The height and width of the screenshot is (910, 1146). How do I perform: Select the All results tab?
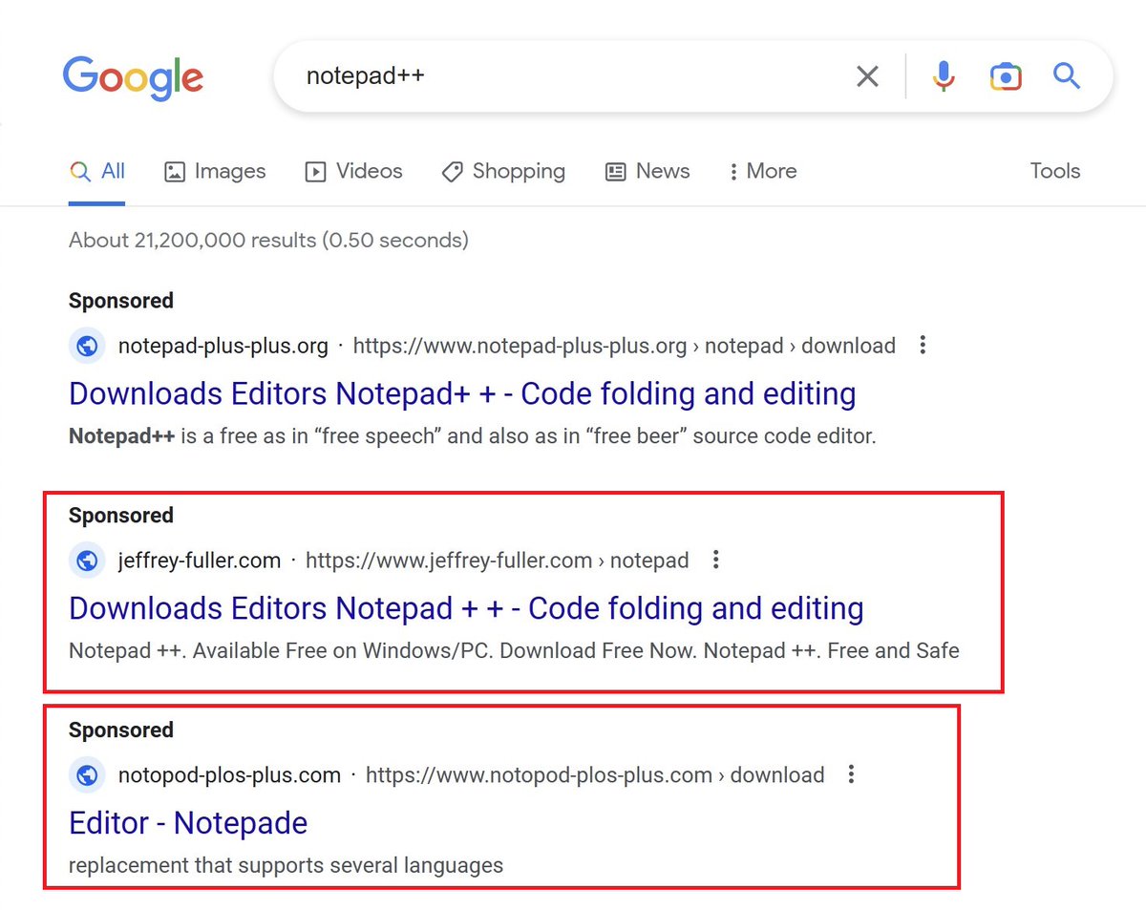coord(97,172)
